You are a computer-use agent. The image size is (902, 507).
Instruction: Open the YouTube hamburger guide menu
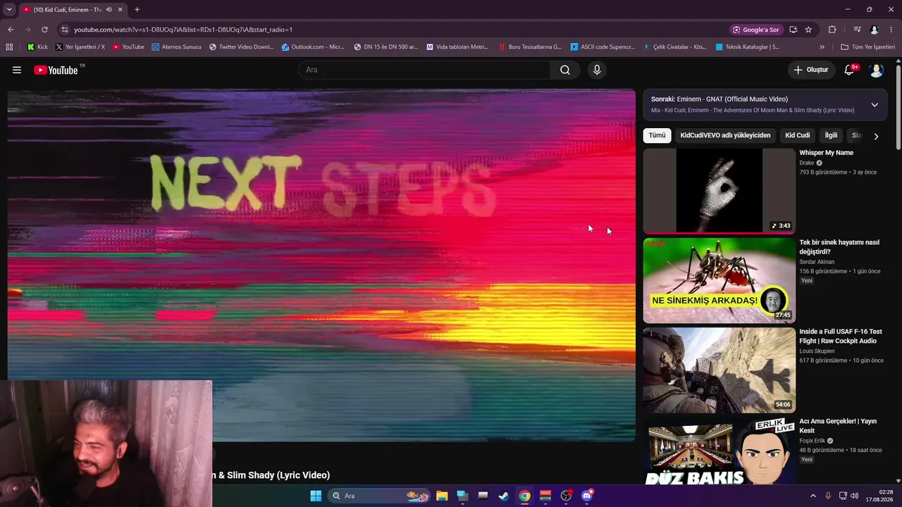[x=17, y=70]
